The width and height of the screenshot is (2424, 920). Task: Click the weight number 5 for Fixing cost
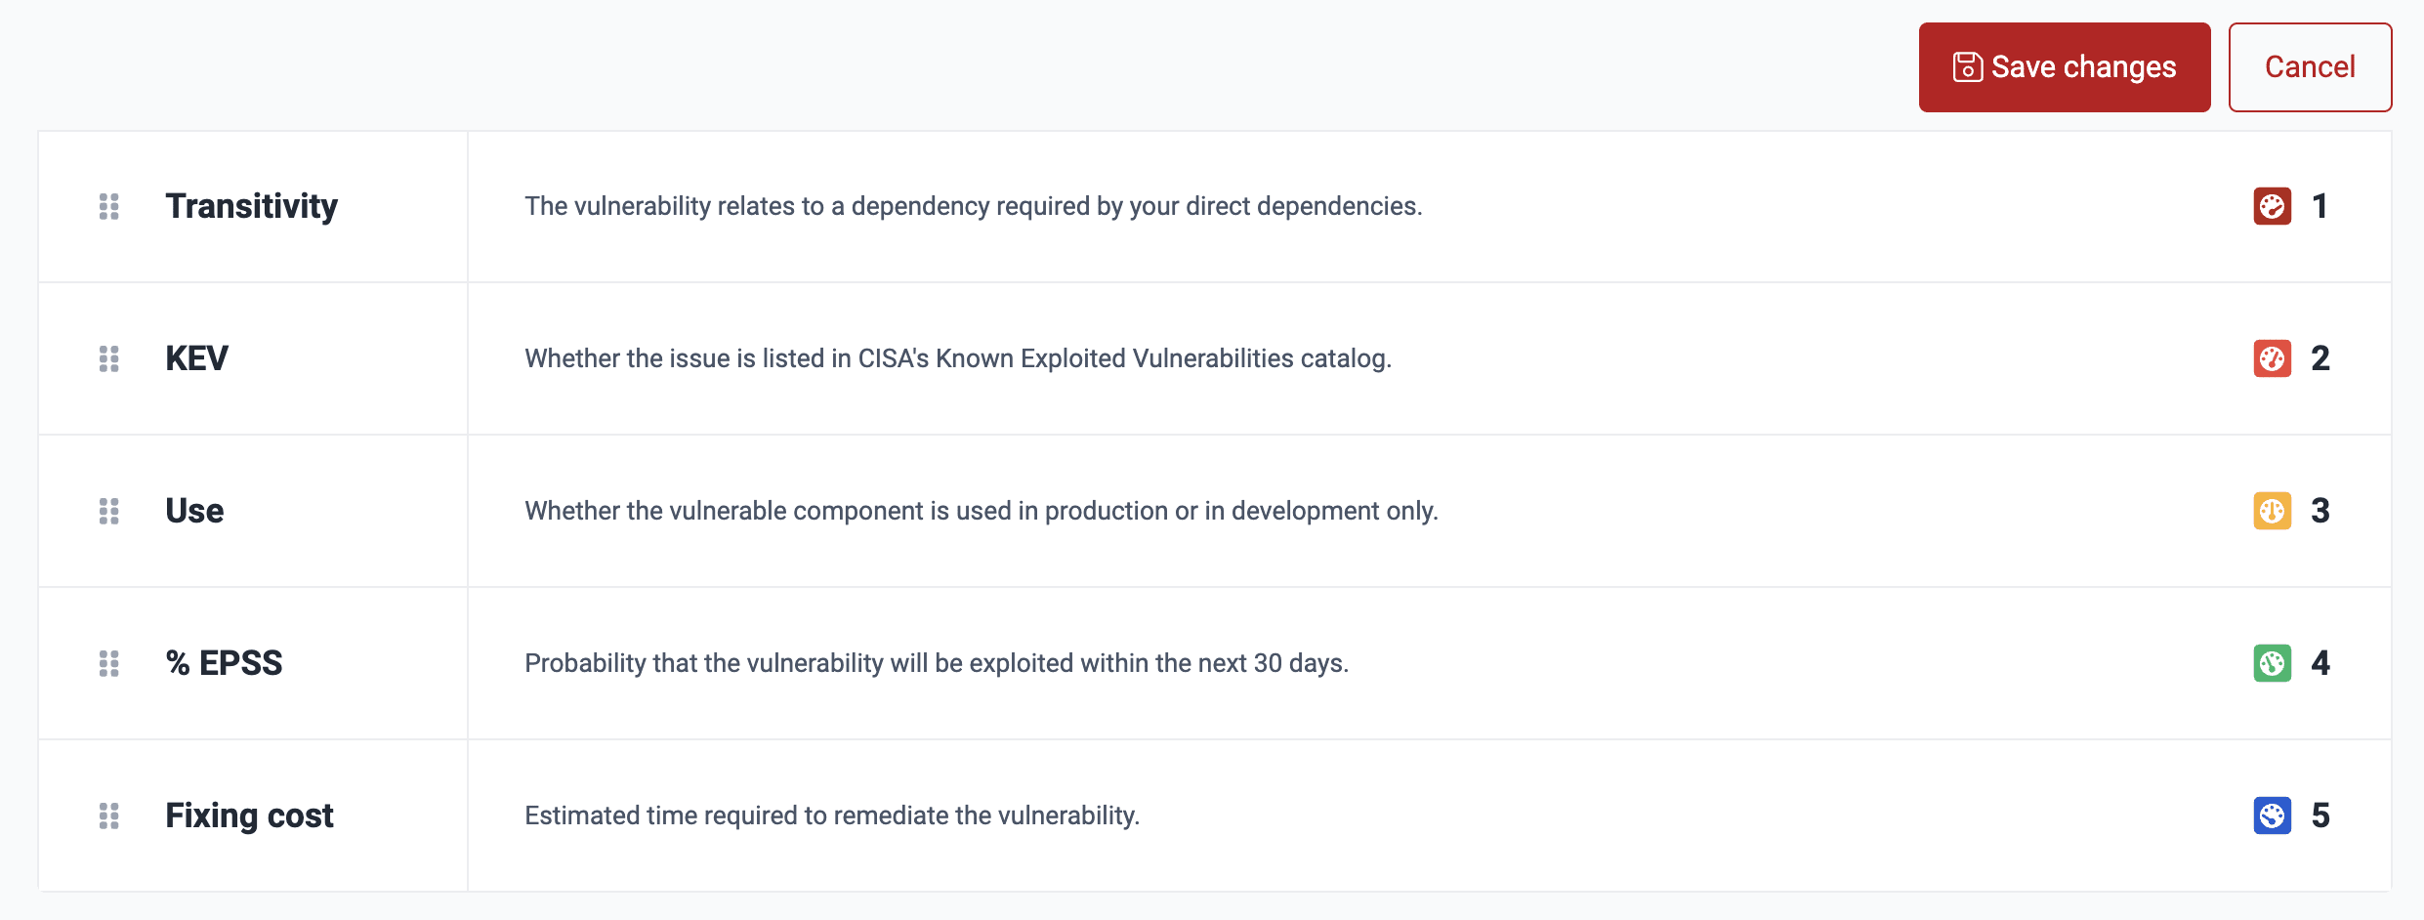pyautogui.click(x=2322, y=815)
